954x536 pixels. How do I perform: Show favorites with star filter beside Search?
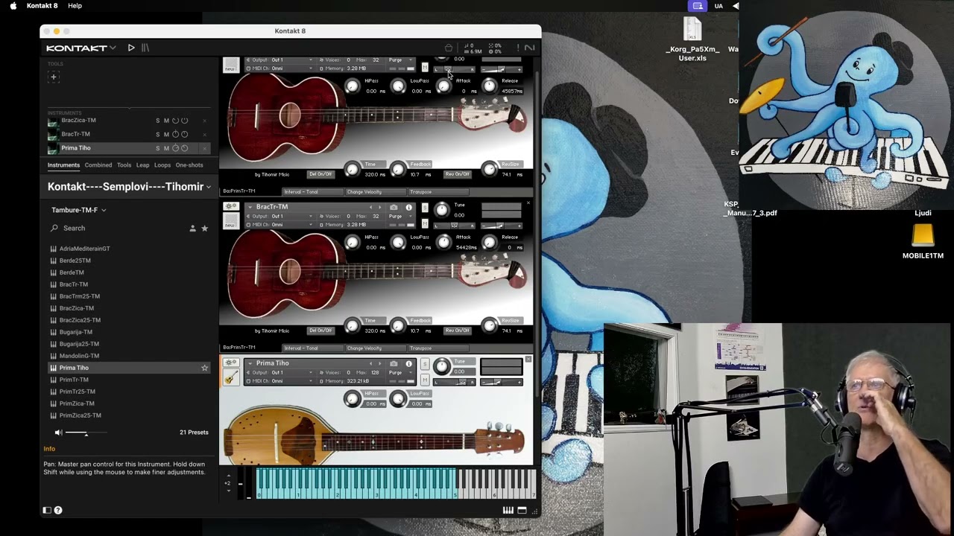204,229
